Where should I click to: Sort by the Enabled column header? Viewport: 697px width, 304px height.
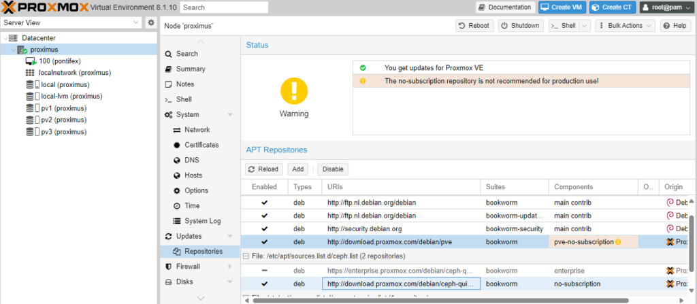(265, 187)
